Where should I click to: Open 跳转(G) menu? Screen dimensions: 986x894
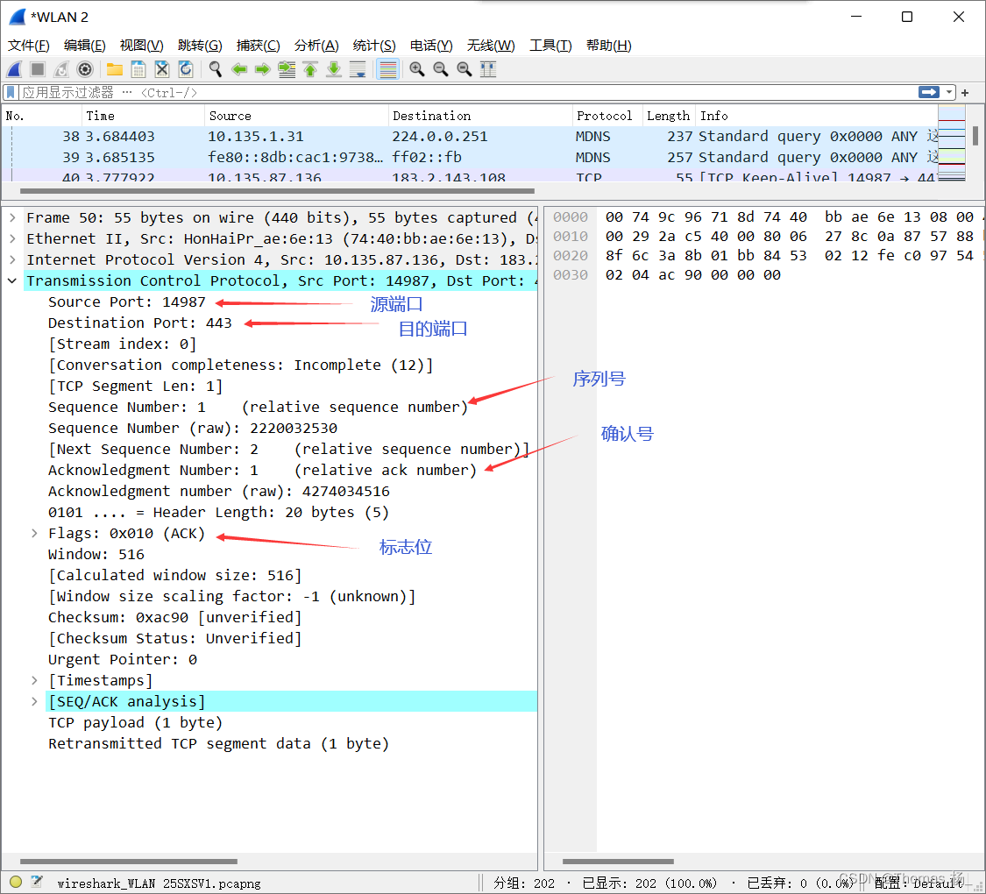200,46
